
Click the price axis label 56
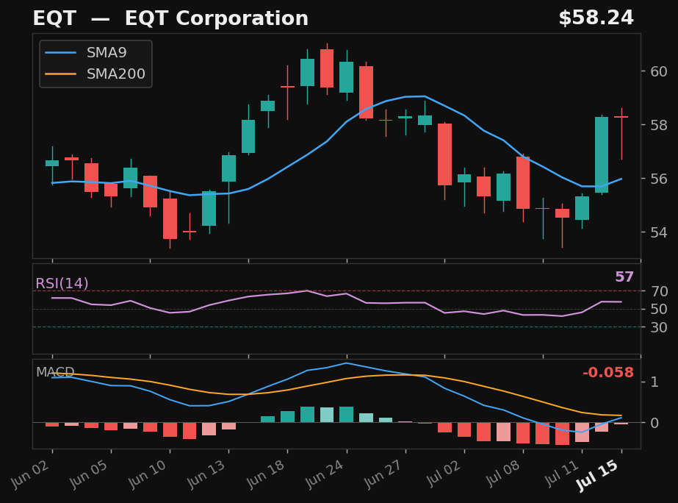659,179
